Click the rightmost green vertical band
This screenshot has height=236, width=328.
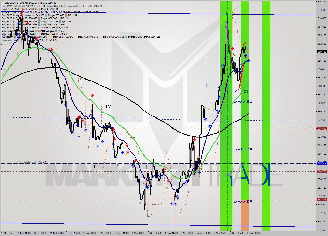(x=266, y=115)
